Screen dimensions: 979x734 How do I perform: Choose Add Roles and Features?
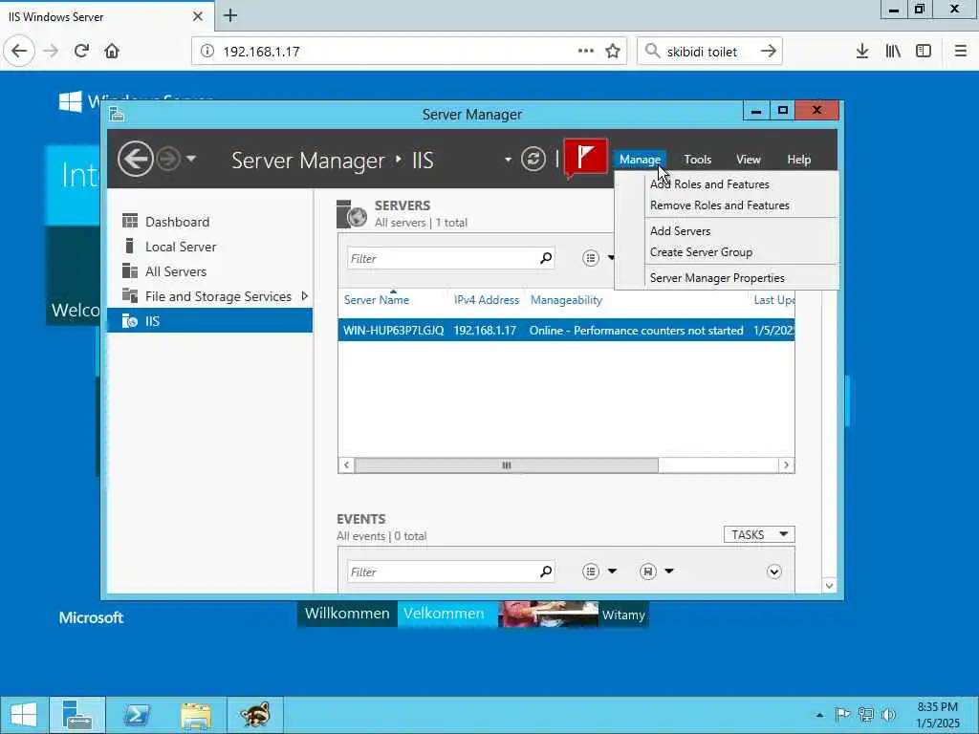709,184
